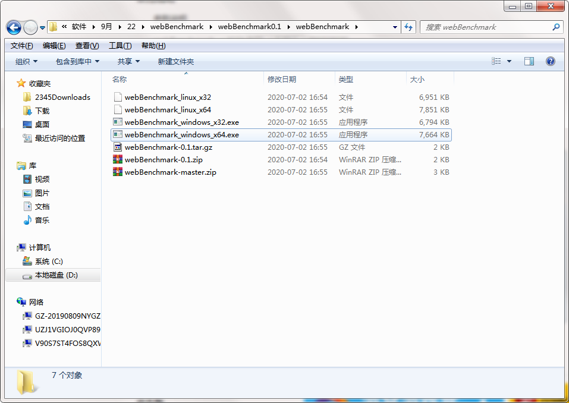569x403 pixels.
Task: Open the 编辑(E) menu
Action: [54, 46]
